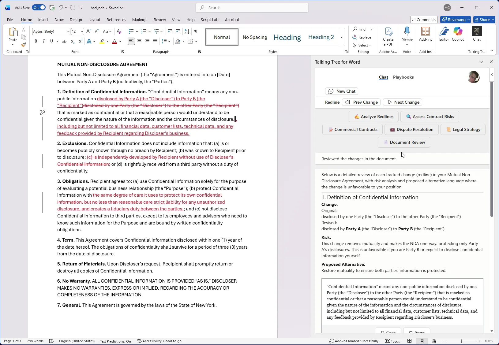This screenshot has width=499, height=345.
Task: Center align the paragraph
Action: 139,41
